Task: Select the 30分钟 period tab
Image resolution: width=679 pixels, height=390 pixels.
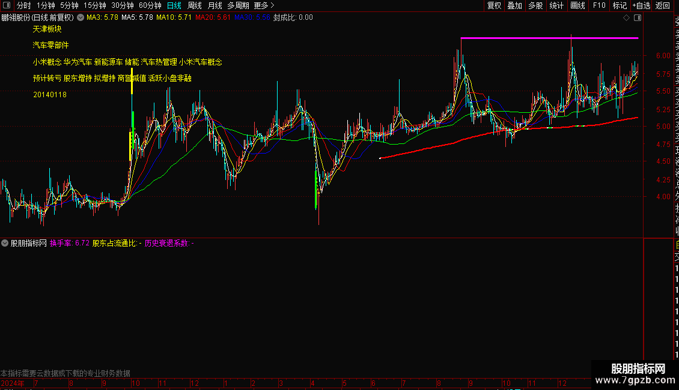Action: click(x=123, y=5)
